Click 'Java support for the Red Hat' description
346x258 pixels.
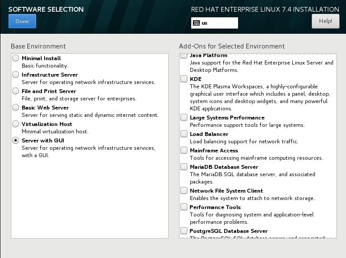(x=262, y=66)
